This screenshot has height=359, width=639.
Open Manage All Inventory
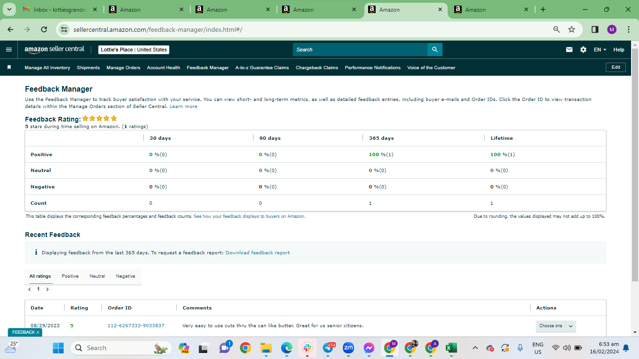47,68
